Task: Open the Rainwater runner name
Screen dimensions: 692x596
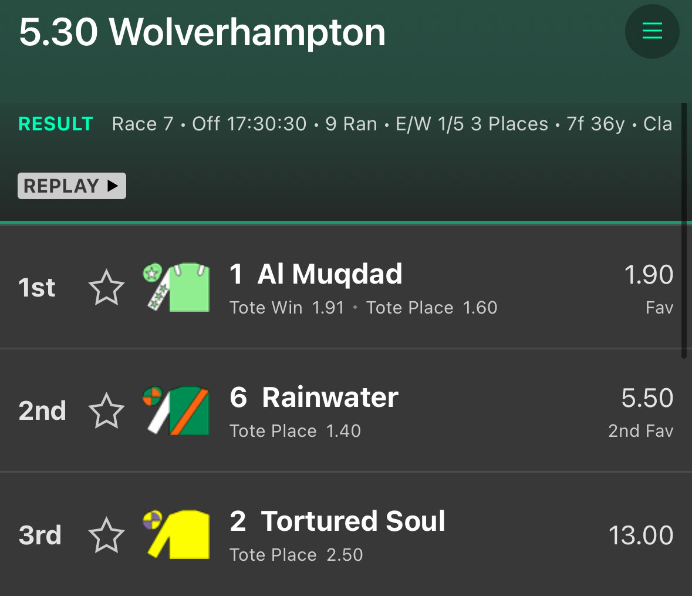Action: (330, 398)
